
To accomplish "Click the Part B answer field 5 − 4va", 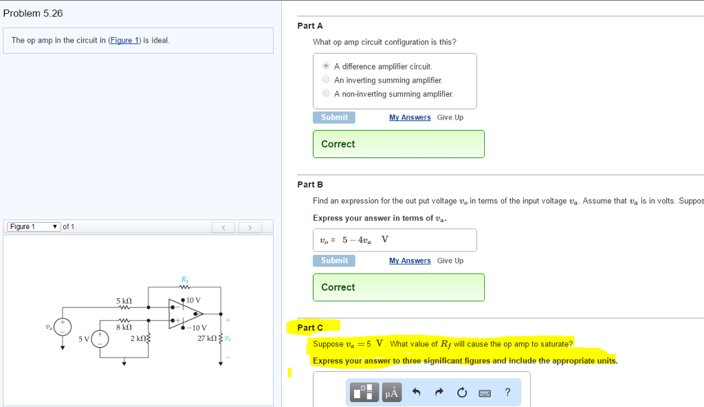I will point(395,240).
